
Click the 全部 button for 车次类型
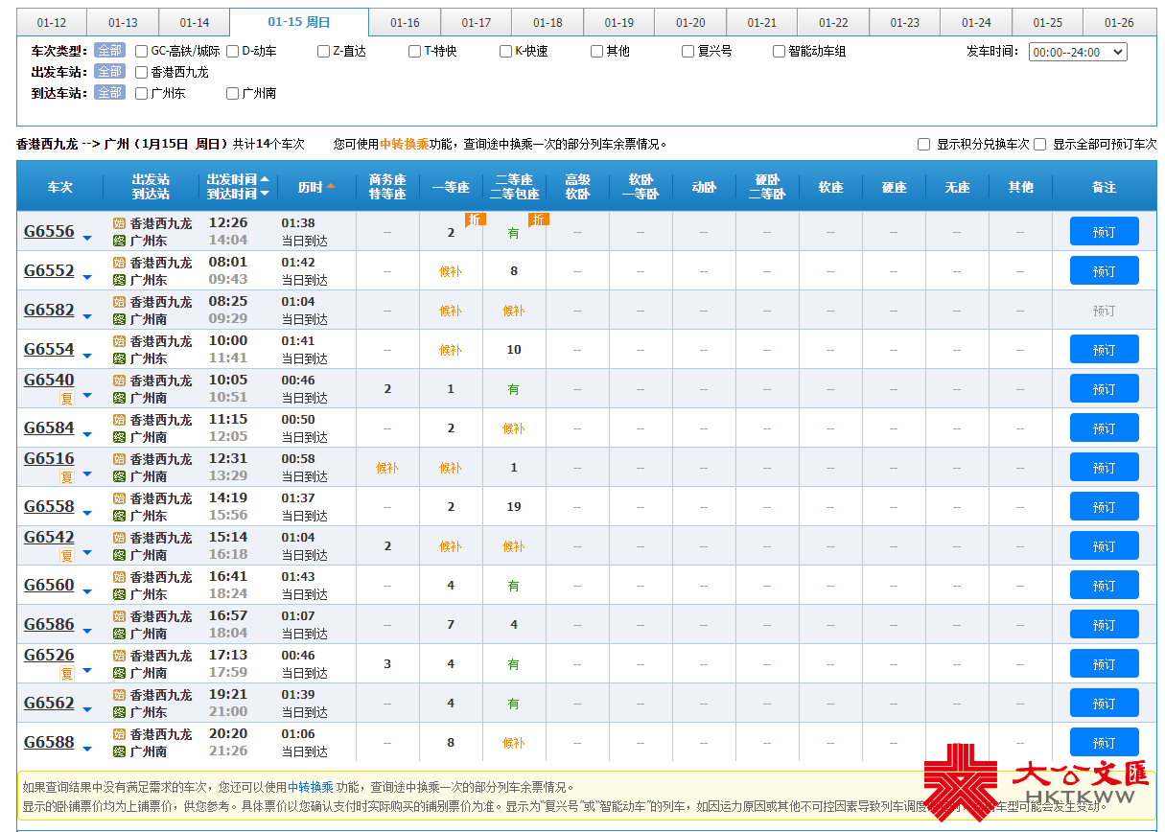click(x=109, y=50)
